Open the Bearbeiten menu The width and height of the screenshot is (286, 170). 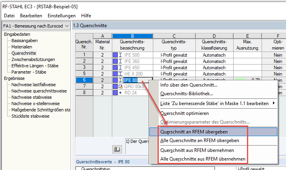[31, 16]
